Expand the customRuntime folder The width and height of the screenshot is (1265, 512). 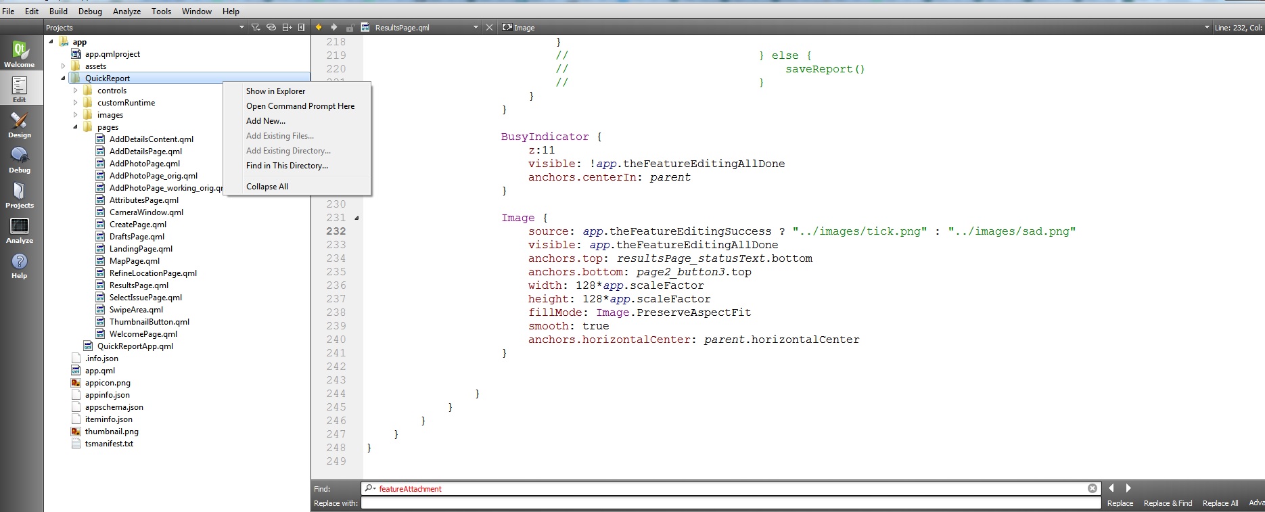pyautogui.click(x=75, y=103)
